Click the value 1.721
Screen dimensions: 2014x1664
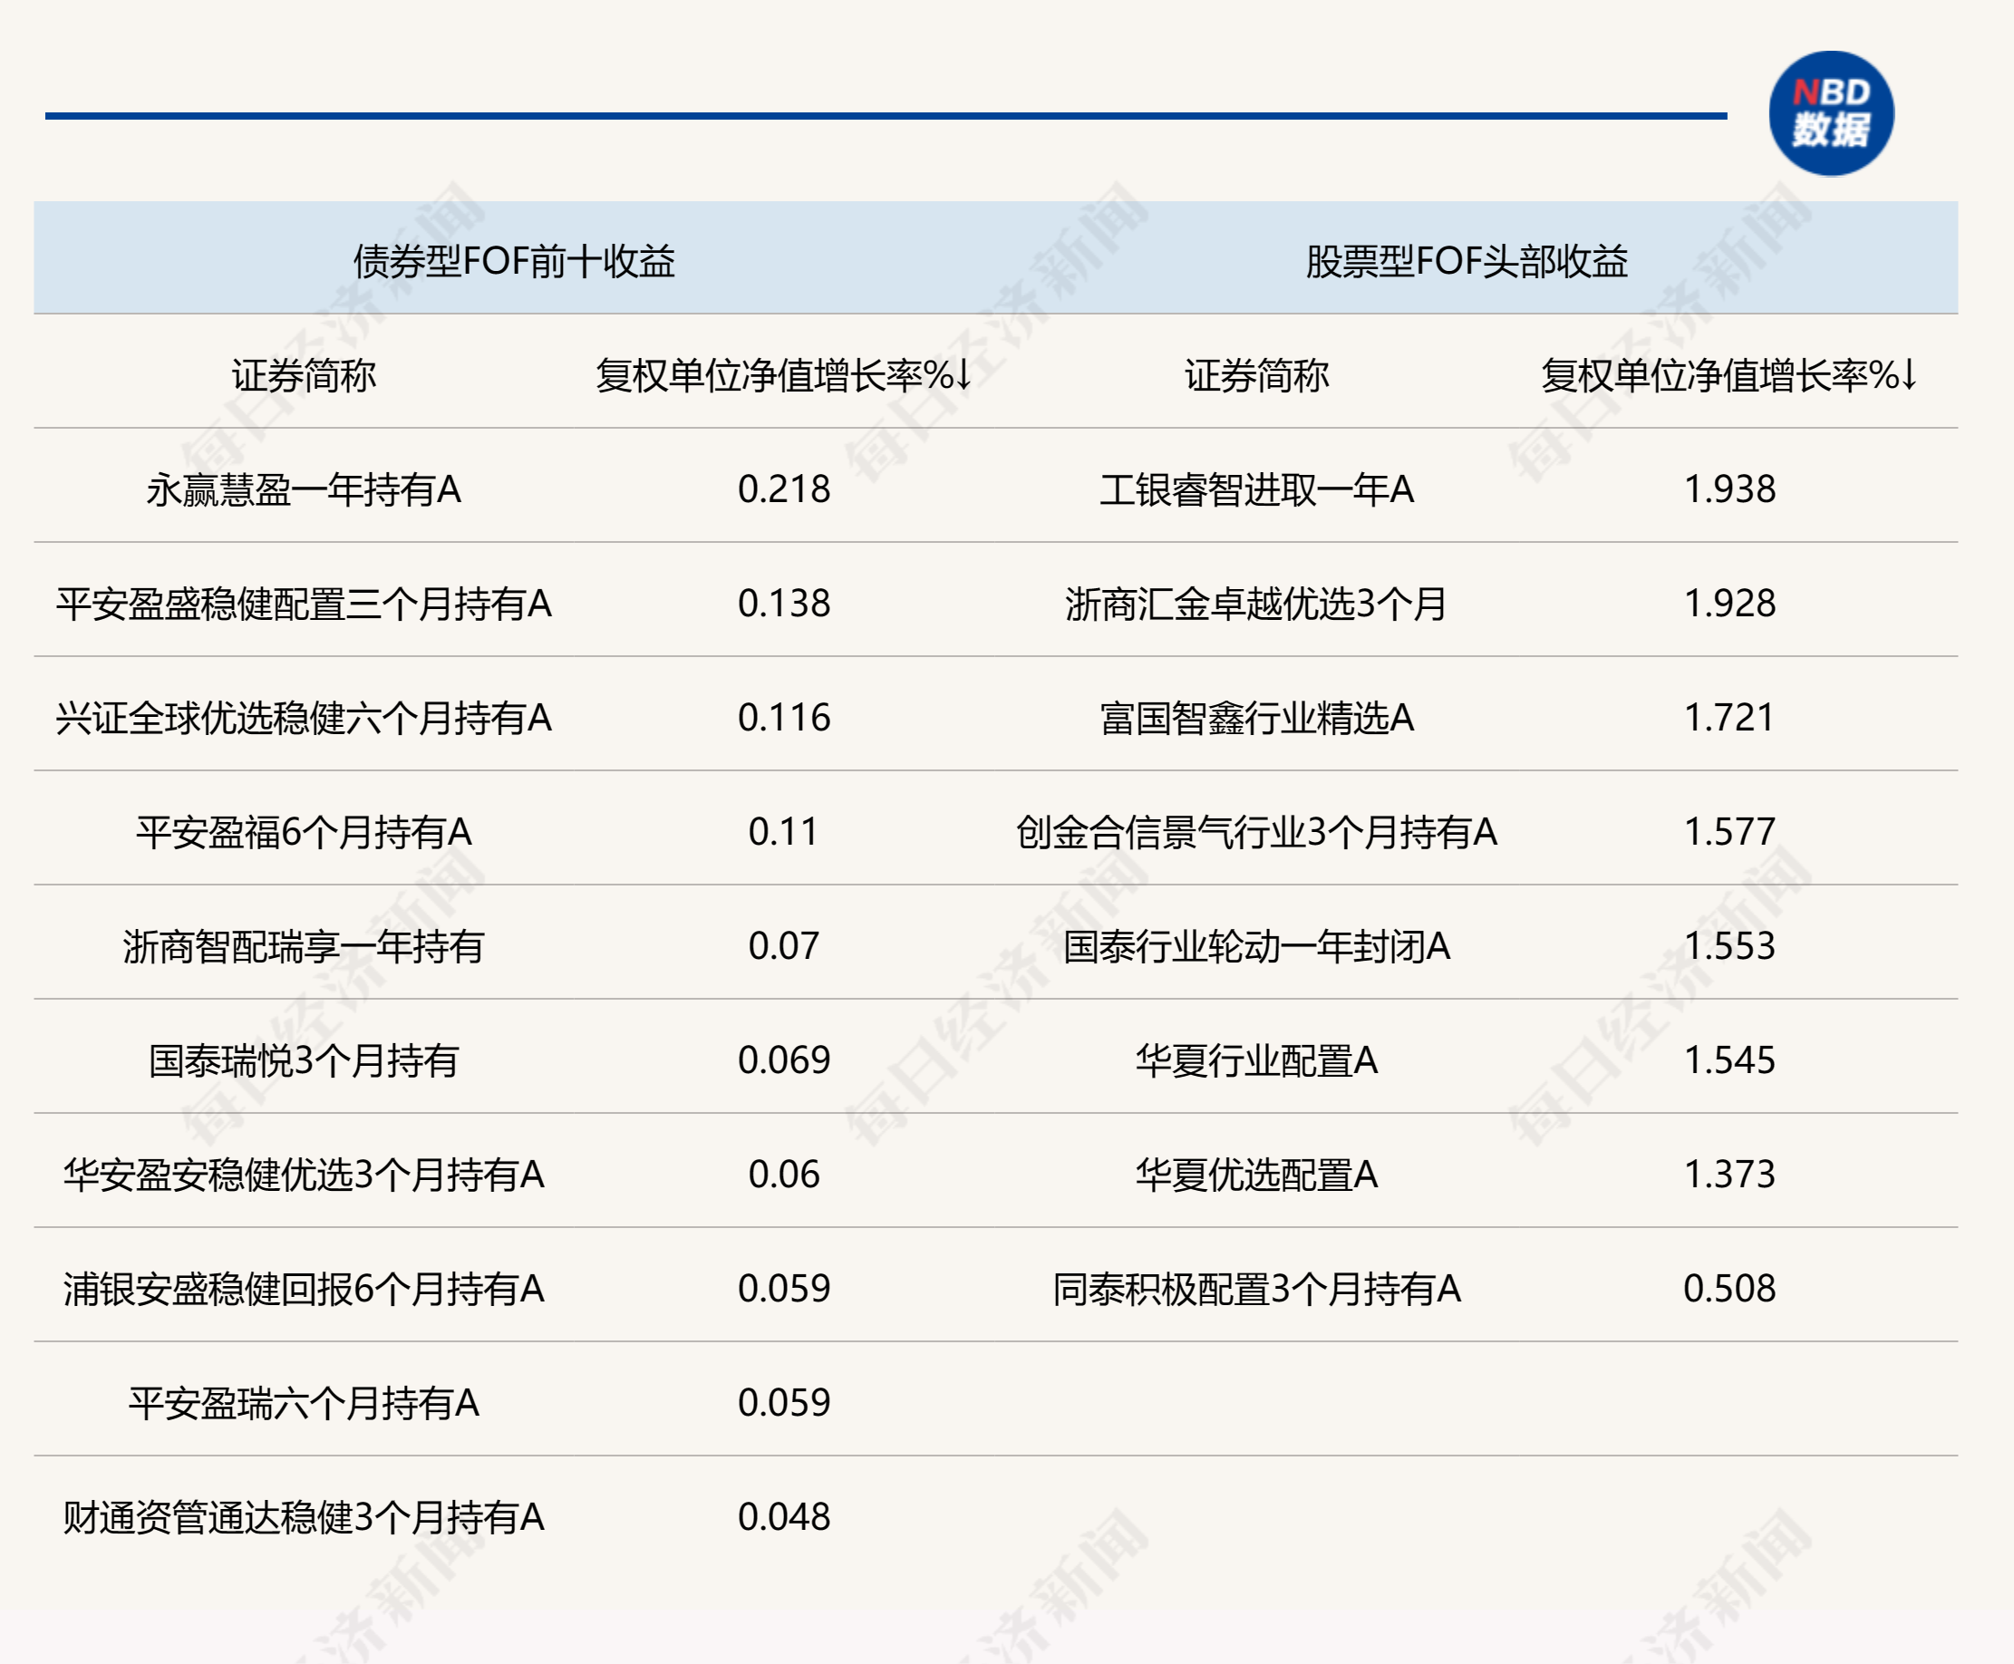(1729, 717)
